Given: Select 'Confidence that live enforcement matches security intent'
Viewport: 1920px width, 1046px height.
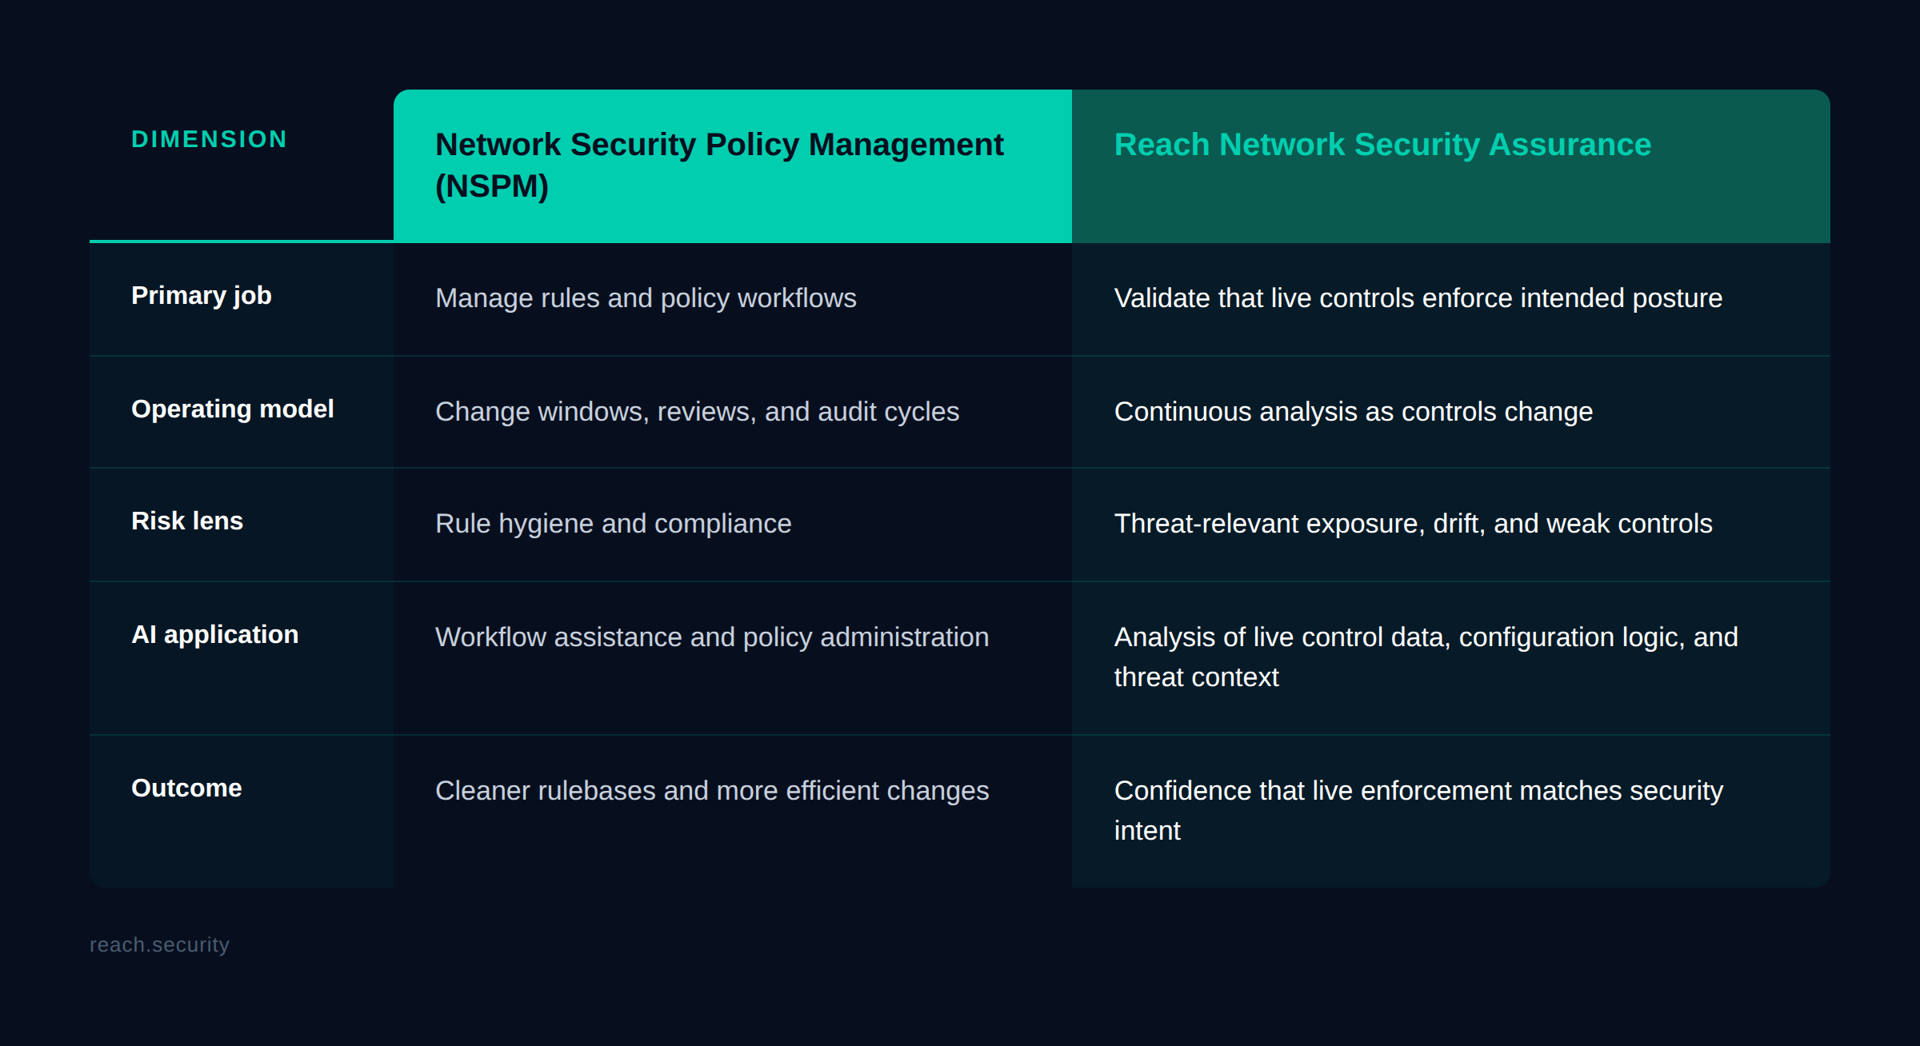Looking at the screenshot, I should (1418, 811).
